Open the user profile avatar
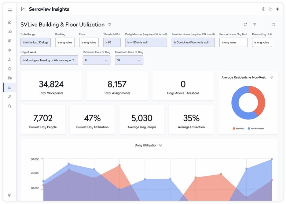 click(277, 9)
